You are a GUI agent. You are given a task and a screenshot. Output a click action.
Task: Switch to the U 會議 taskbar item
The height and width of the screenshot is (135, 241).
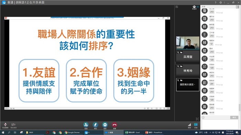click(113, 132)
